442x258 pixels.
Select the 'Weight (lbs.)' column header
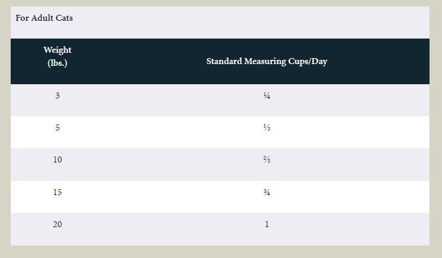tap(58, 56)
